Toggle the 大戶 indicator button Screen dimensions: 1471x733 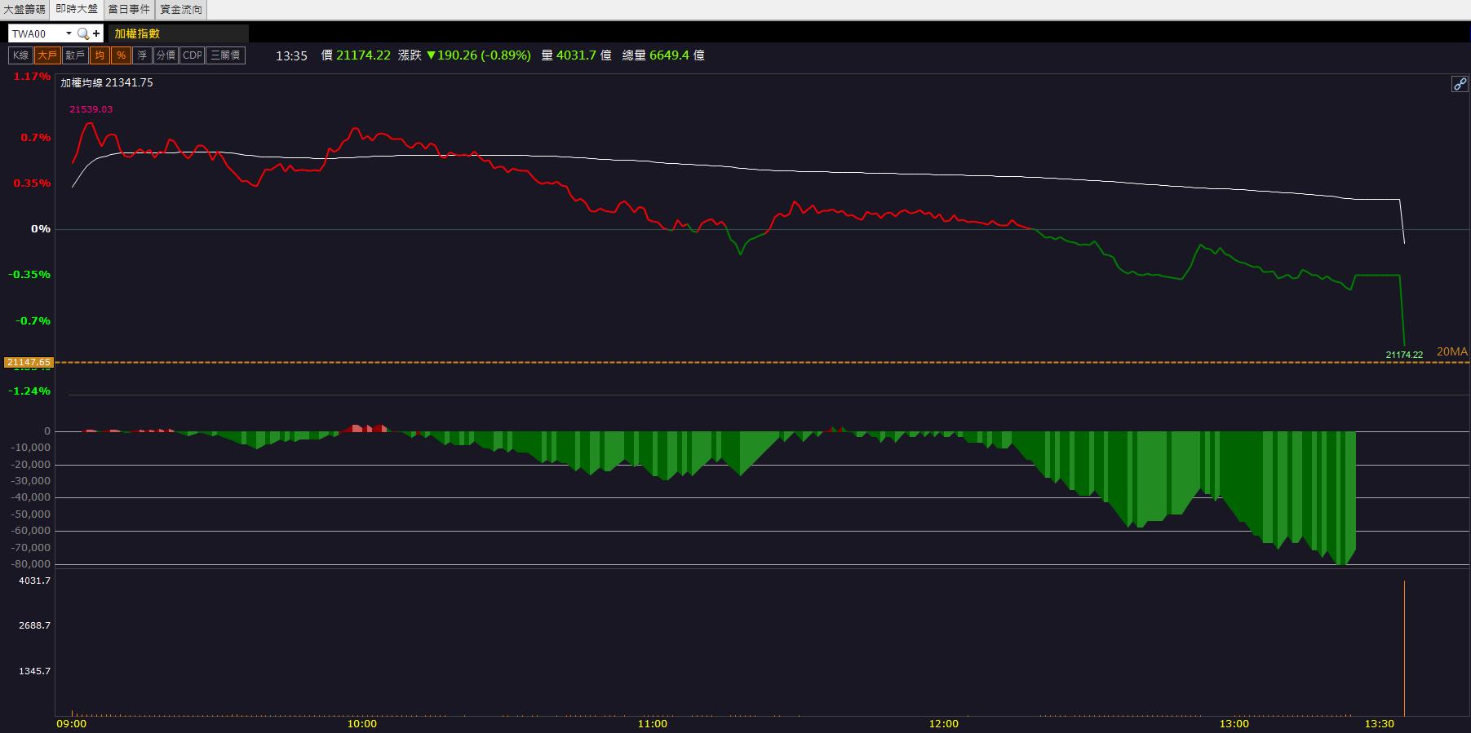[47, 55]
